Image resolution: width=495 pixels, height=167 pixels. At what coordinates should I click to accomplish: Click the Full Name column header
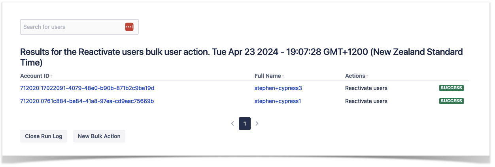click(x=268, y=76)
